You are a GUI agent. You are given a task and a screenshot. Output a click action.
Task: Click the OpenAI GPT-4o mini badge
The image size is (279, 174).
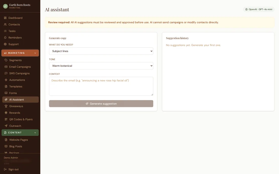coord(259,9)
